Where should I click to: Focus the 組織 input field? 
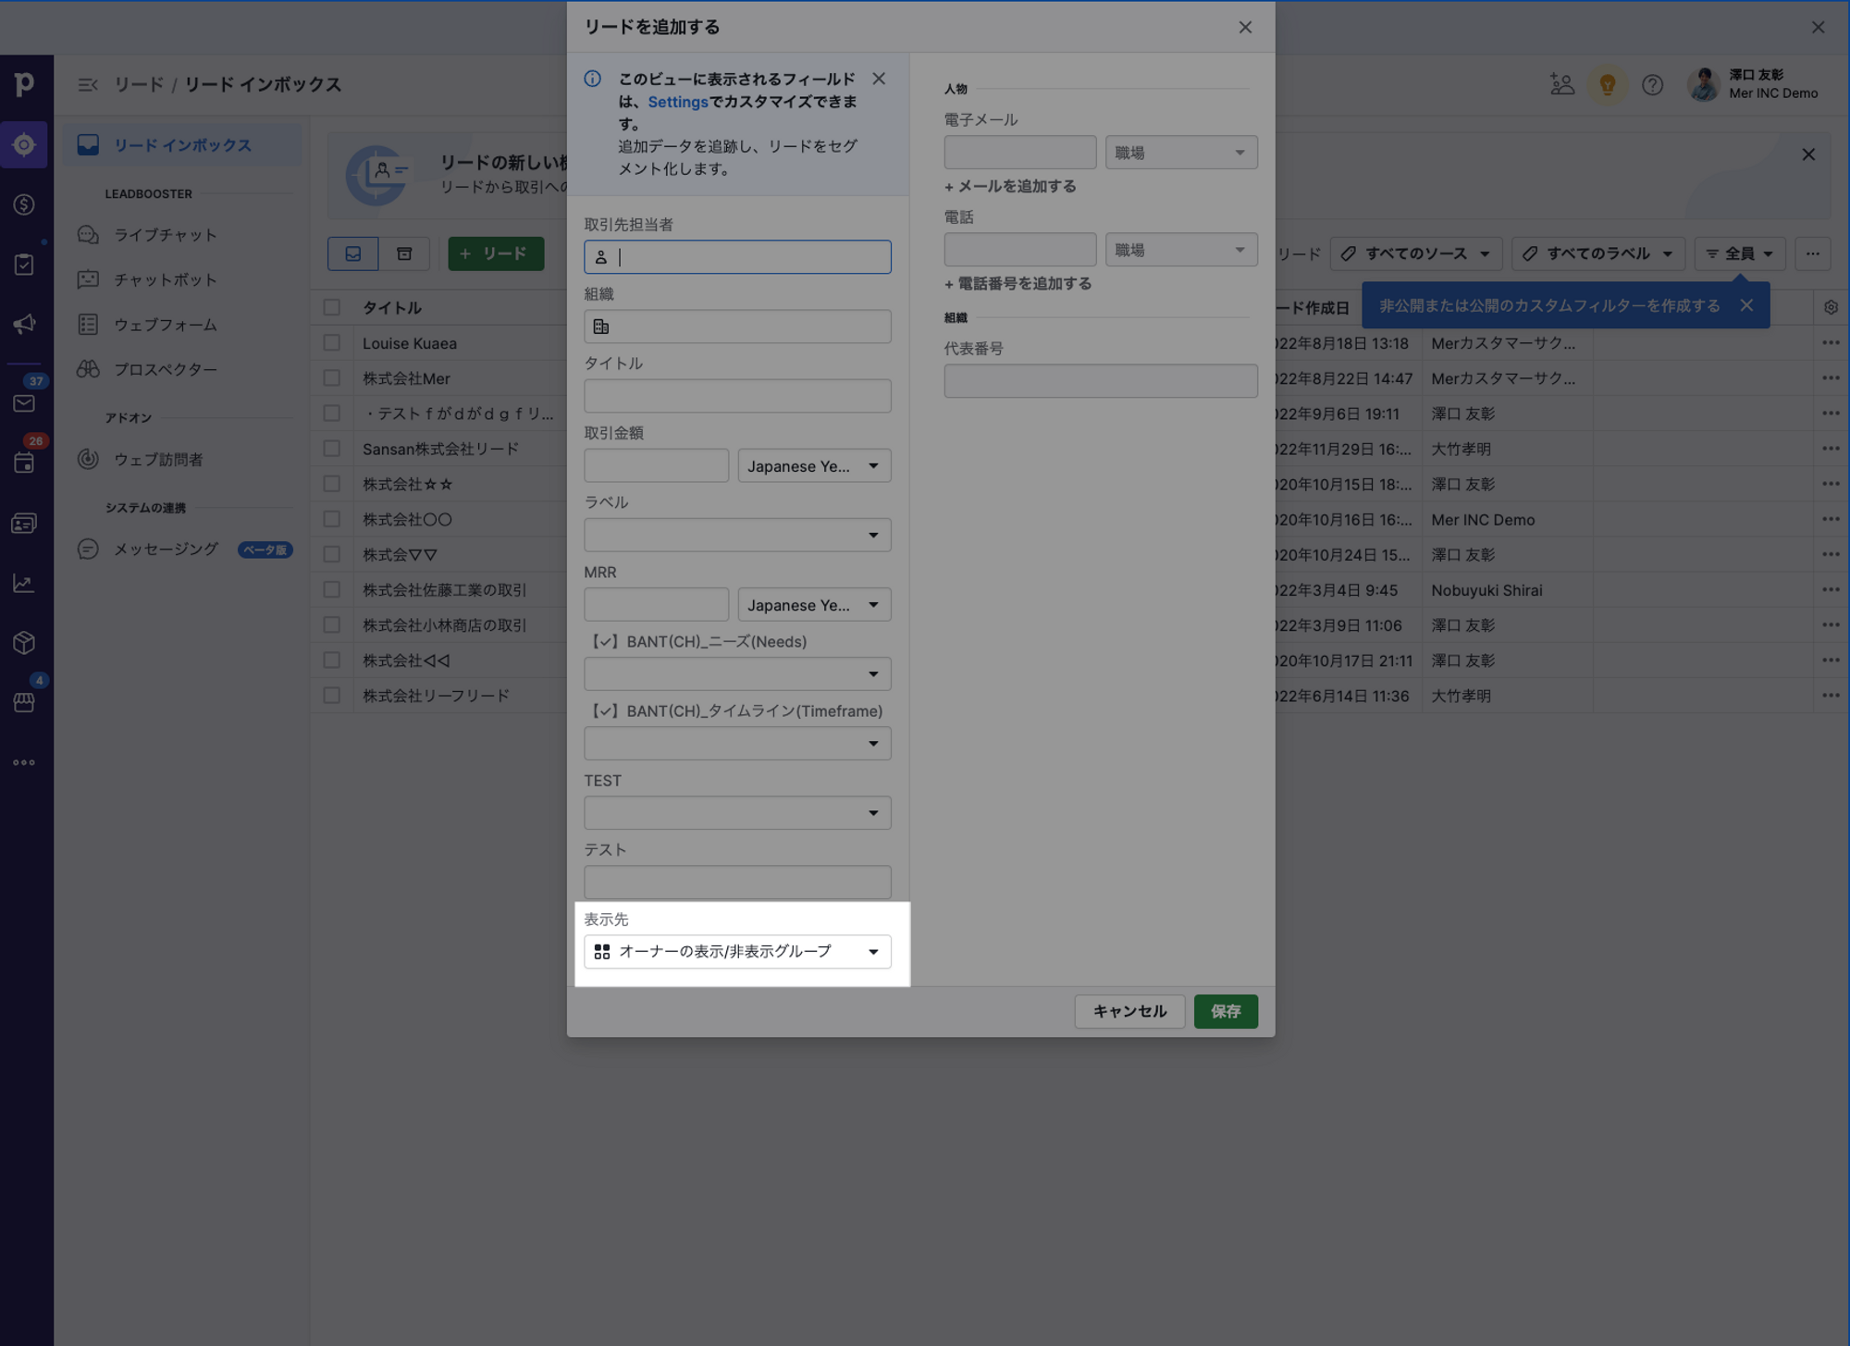737,327
